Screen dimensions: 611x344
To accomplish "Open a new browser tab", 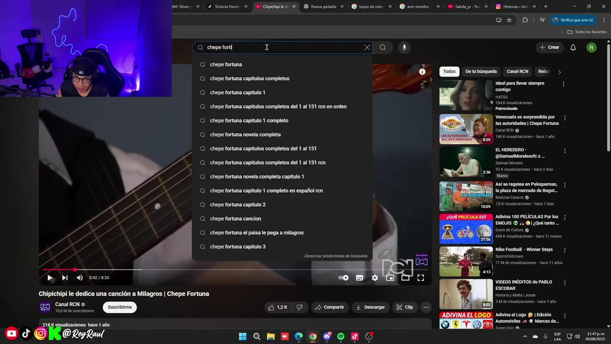I will tap(546, 7).
